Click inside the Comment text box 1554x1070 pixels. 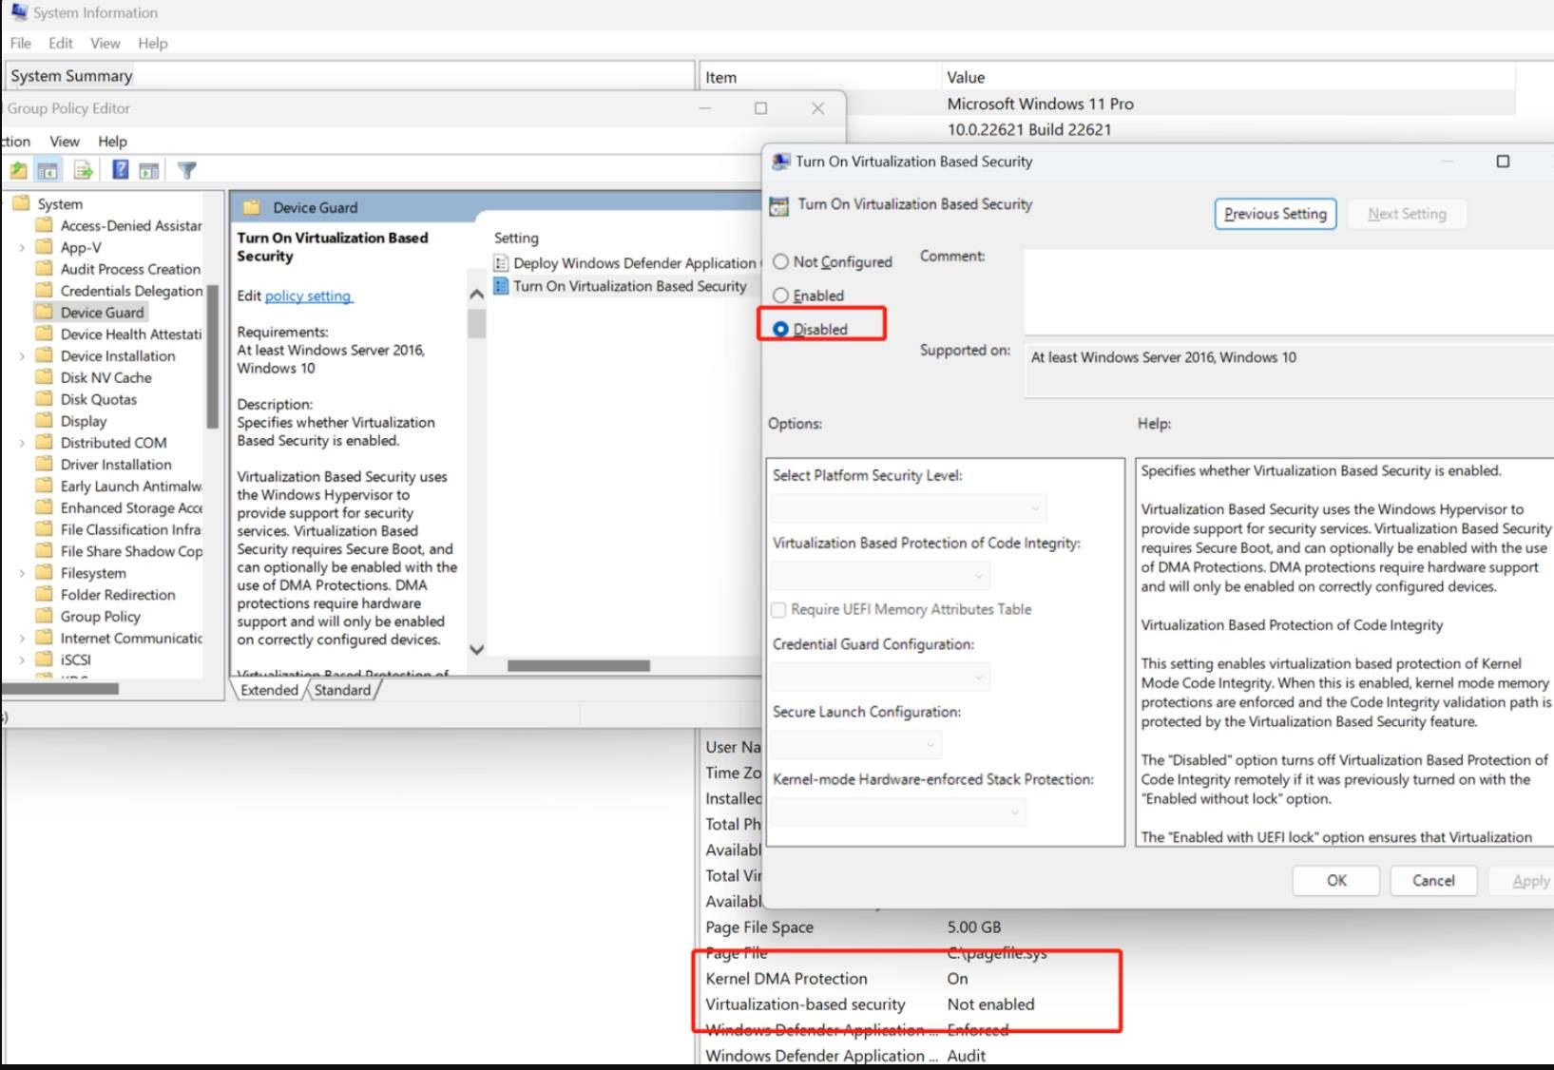tap(1289, 292)
